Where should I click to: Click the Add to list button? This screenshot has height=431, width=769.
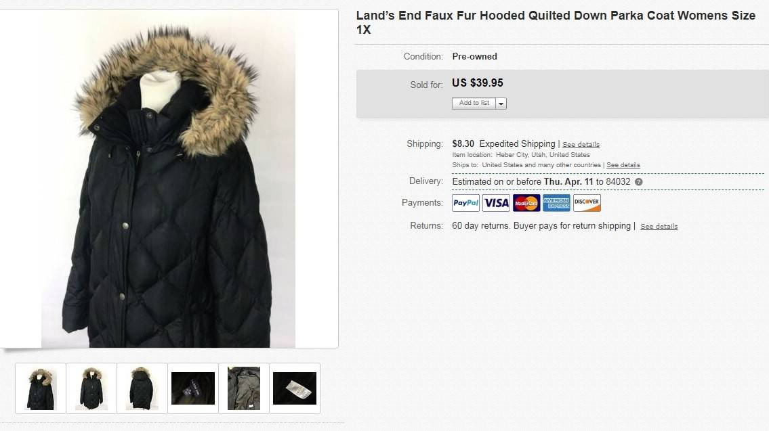tap(474, 103)
